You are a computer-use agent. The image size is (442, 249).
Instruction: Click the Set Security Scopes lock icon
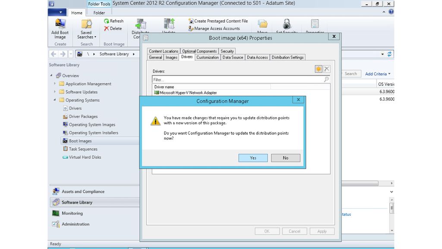287,24
